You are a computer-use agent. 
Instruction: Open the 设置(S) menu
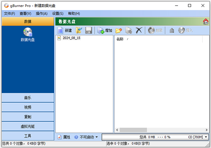pyautogui.click(x=58, y=13)
